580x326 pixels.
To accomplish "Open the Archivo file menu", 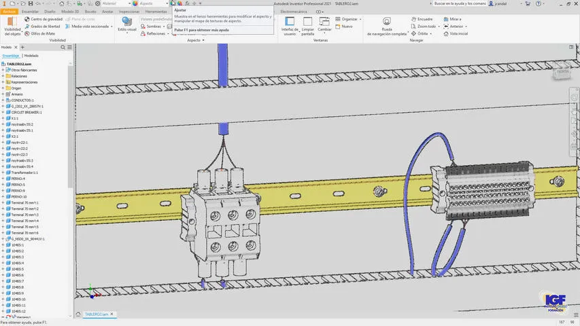I will point(10,12).
